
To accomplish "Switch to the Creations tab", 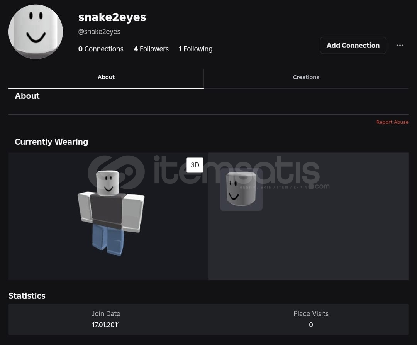I will 306,77.
